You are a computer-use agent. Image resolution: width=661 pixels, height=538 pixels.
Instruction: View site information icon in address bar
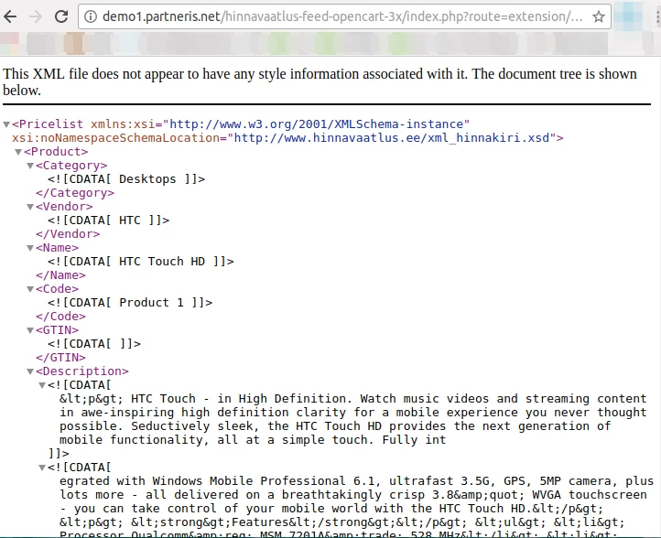[x=90, y=16]
